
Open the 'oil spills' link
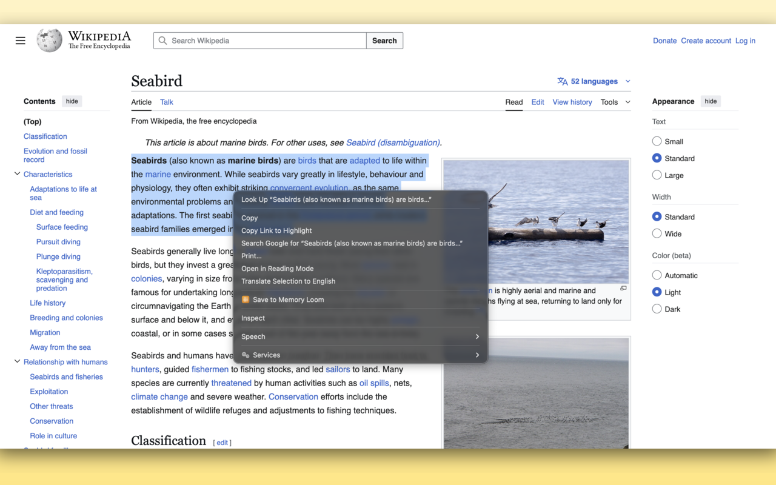click(374, 383)
